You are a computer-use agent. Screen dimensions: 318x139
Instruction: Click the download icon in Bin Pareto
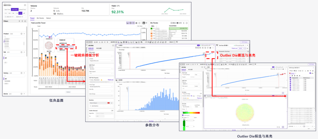tap(184, 23)
